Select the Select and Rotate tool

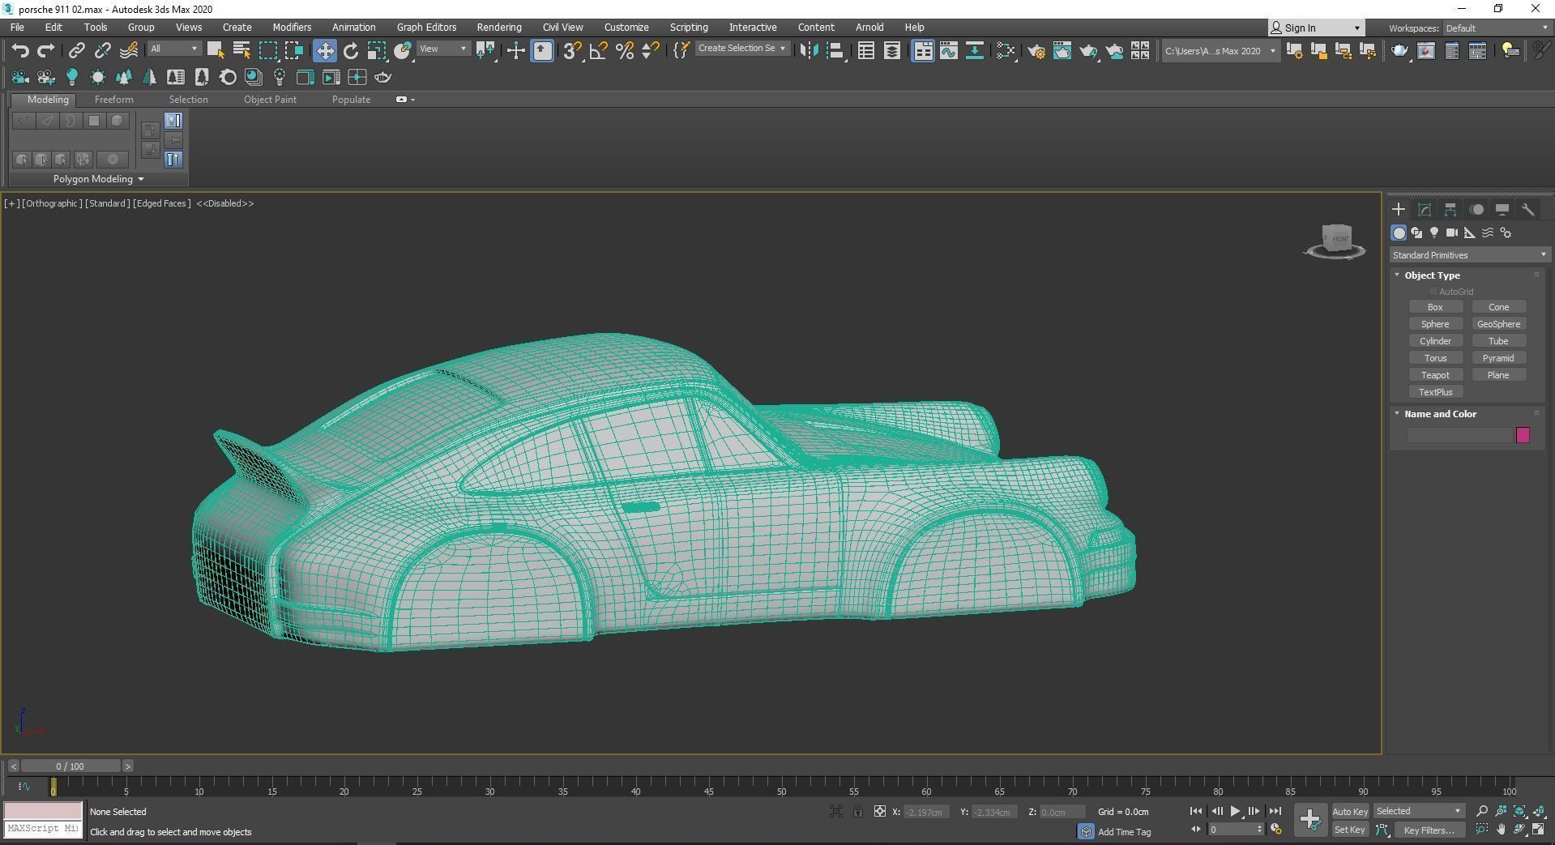coord(351,50)
